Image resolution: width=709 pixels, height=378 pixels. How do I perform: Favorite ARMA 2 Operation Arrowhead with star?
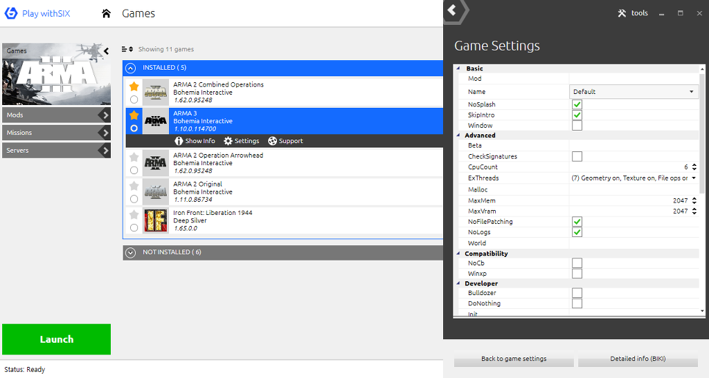pyautogui.click(x=134, y=157)
